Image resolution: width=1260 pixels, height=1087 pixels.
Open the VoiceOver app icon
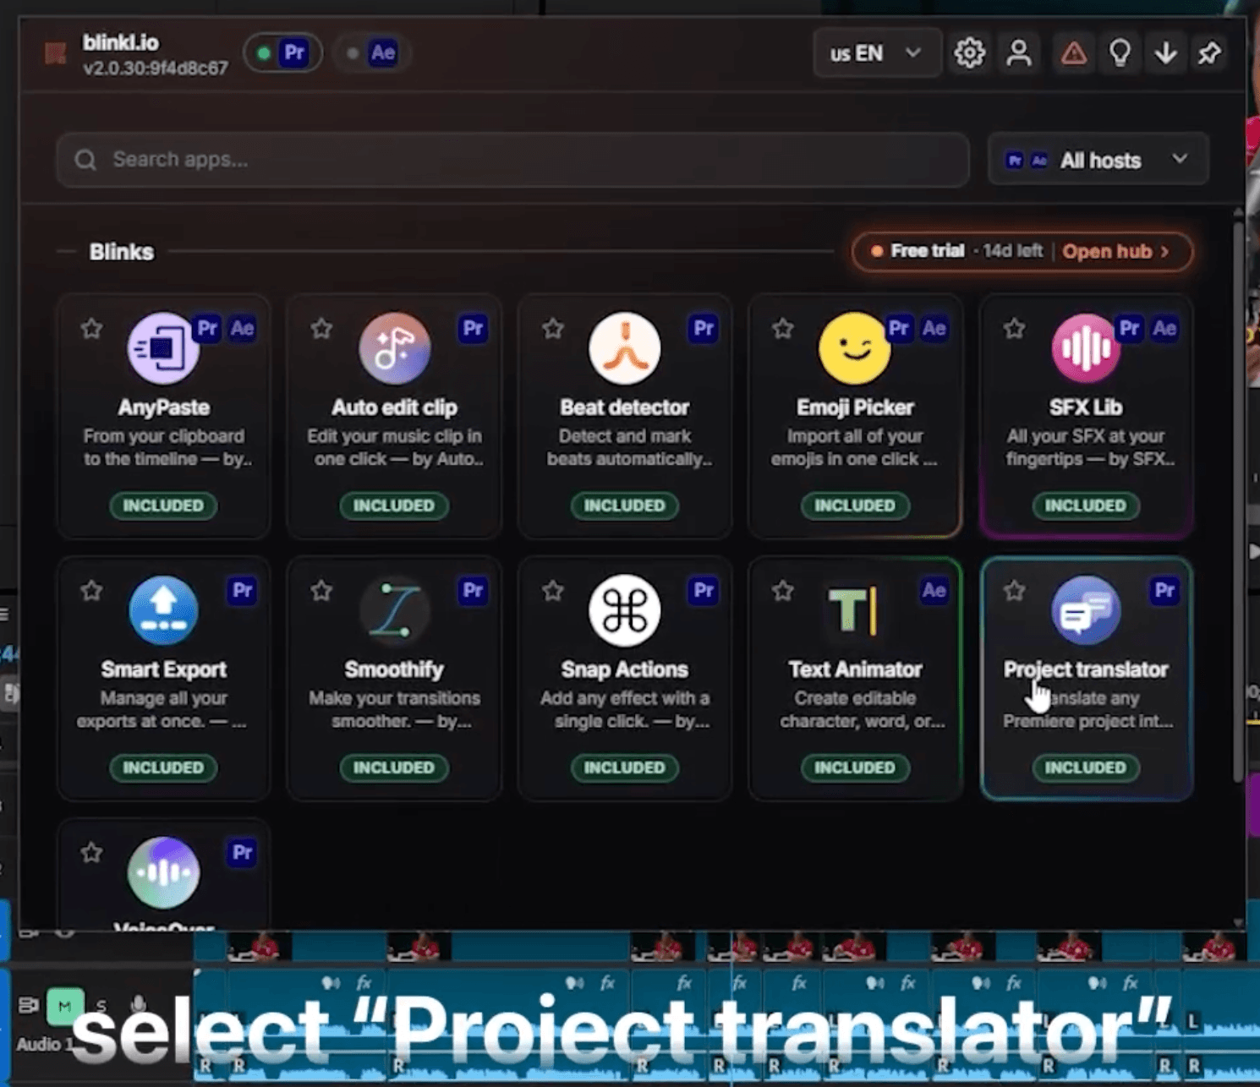(163, 871)
